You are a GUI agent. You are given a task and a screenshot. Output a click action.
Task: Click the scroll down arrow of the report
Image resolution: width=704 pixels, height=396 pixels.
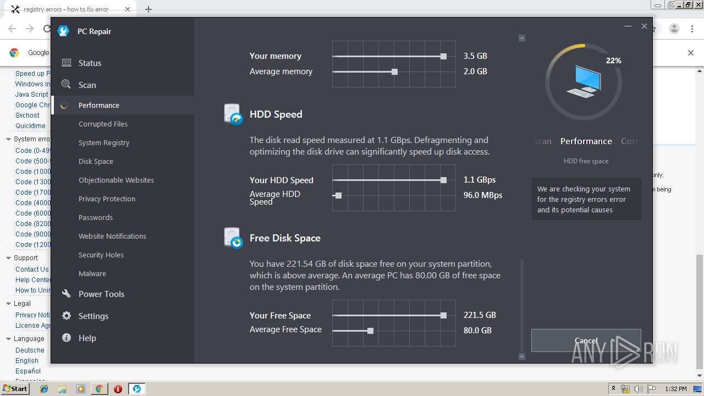coord(522,356)
